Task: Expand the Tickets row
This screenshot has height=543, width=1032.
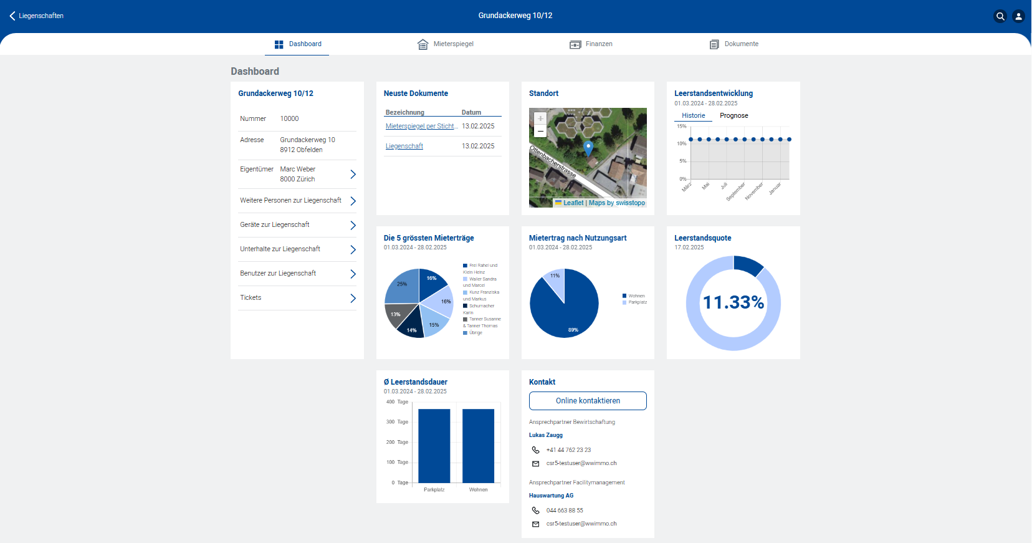Action: pyautogui.click(x=297, y=298)
